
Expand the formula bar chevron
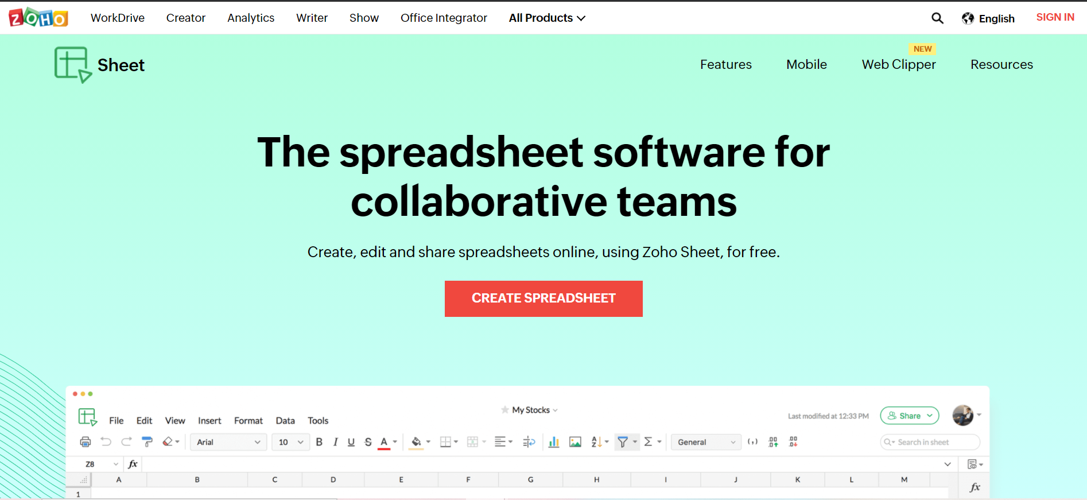(x=948, y=464)
